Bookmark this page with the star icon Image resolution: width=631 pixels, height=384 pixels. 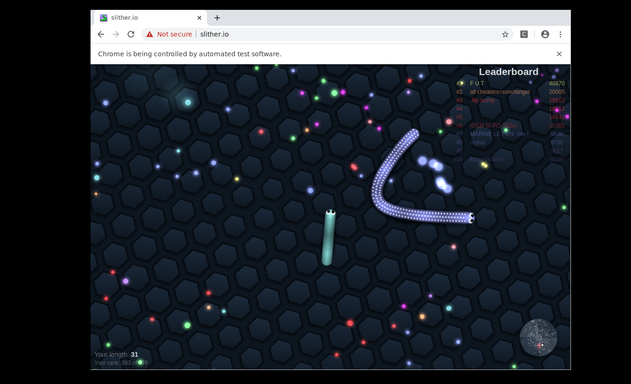coord(505,34)
